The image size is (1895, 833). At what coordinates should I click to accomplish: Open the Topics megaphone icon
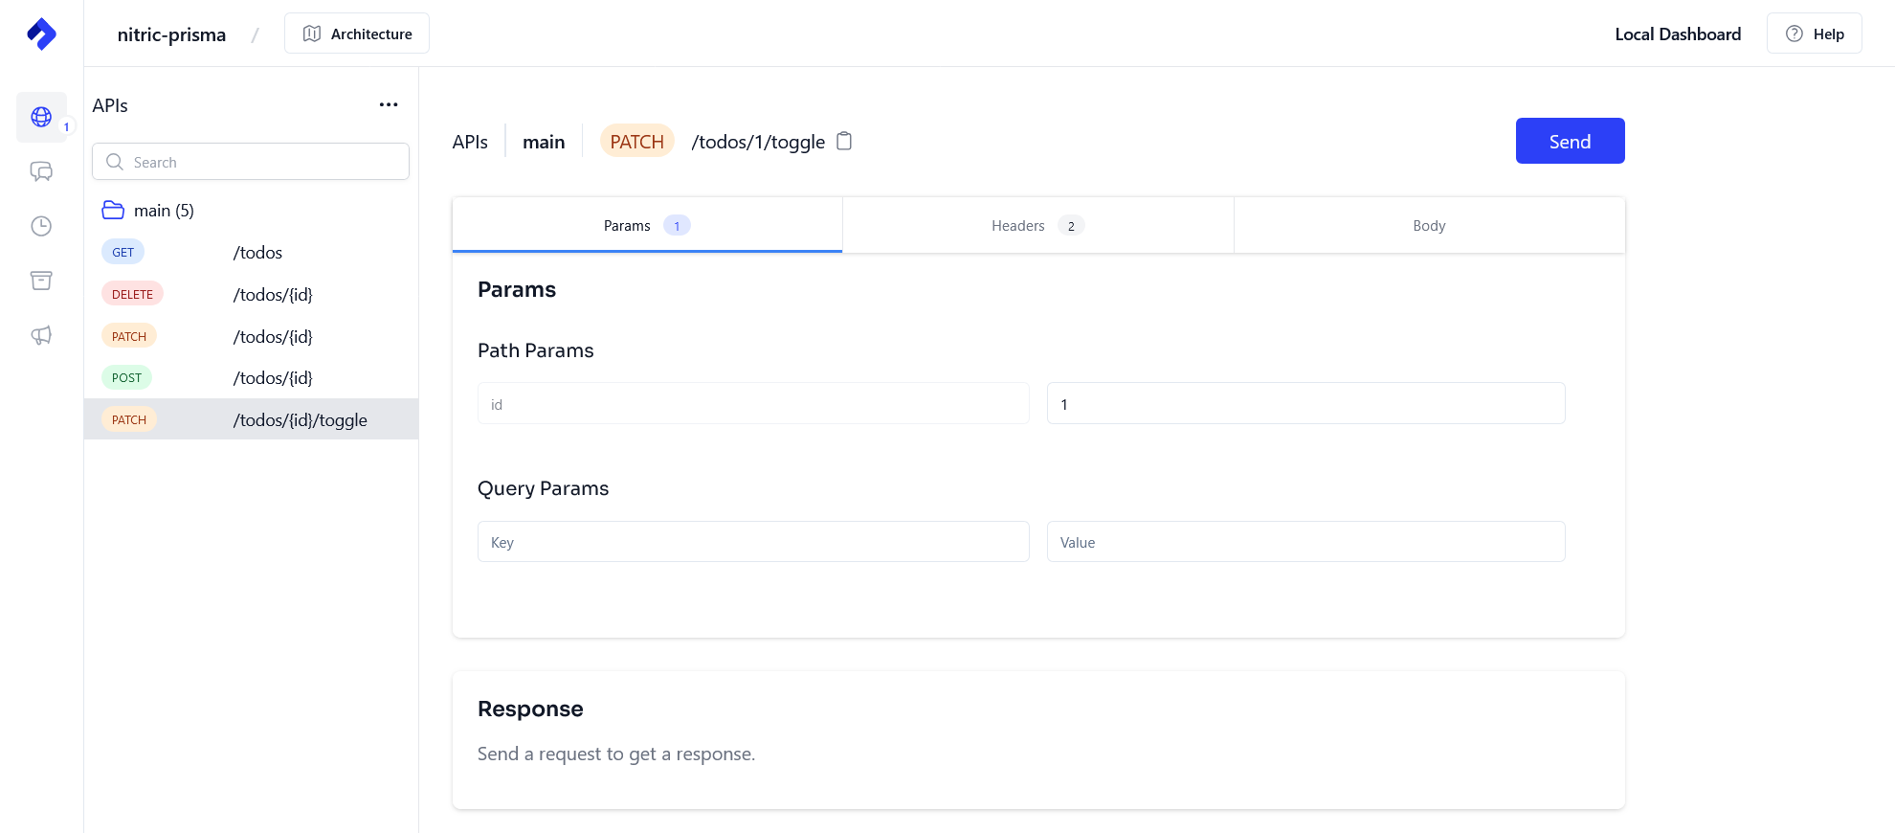[x=41, y=335]
